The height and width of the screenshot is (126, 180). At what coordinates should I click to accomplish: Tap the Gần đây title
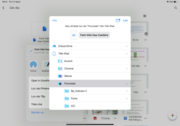click(x=14, y=8)
